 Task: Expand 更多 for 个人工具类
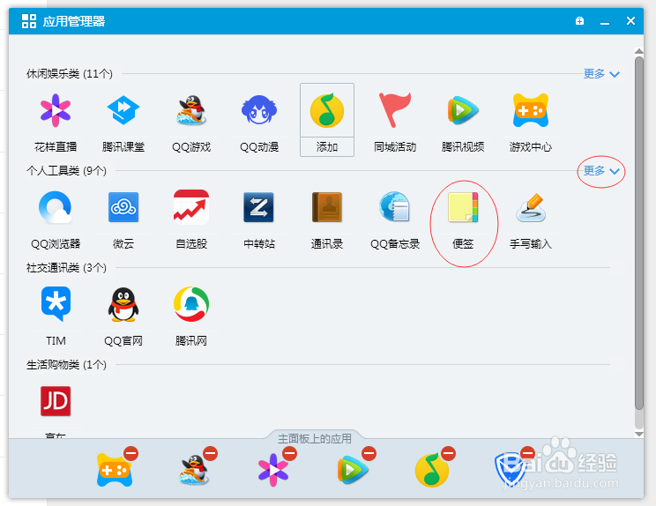pos(601,171)
